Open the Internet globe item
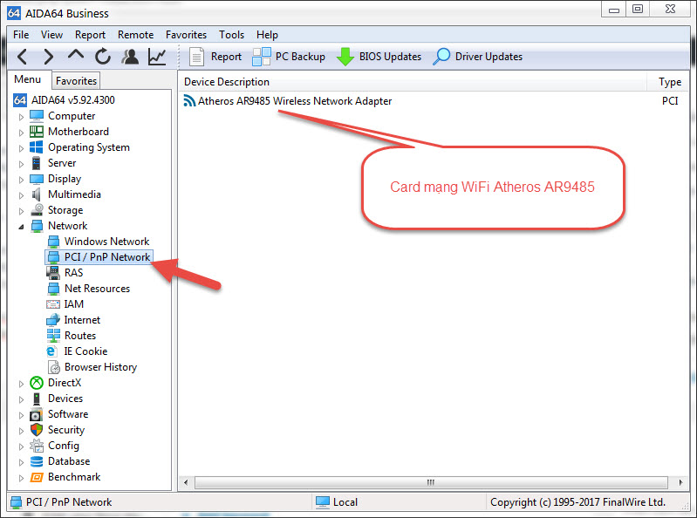Screen dimensions: 697x518 click(82, 320)
